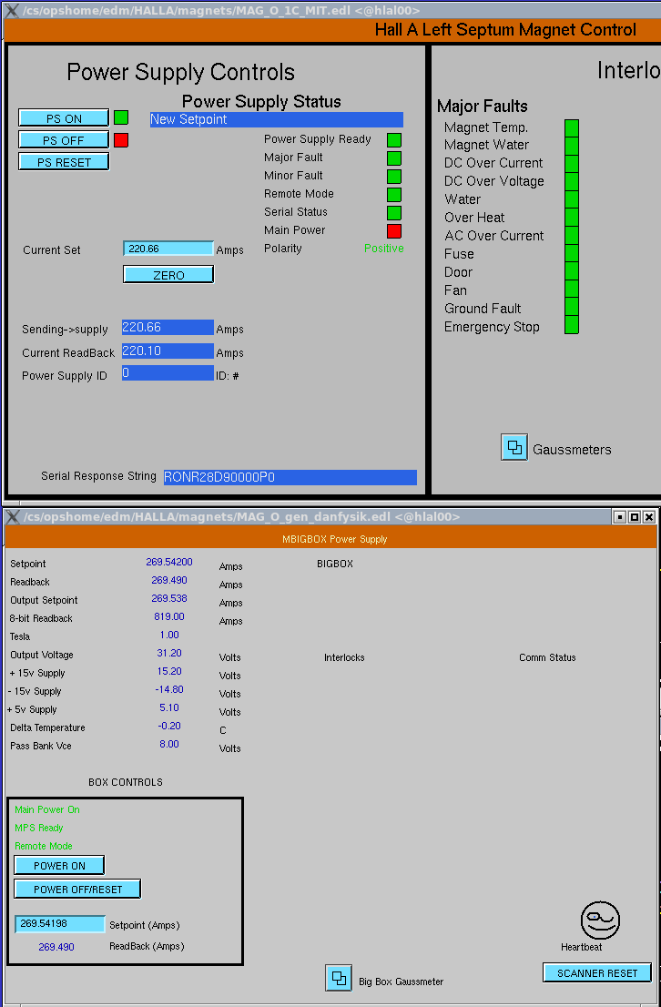This screenshot has height=1007, width=661.
Task: Click the Major Fault status indicator light
Action: pos(393,158)
